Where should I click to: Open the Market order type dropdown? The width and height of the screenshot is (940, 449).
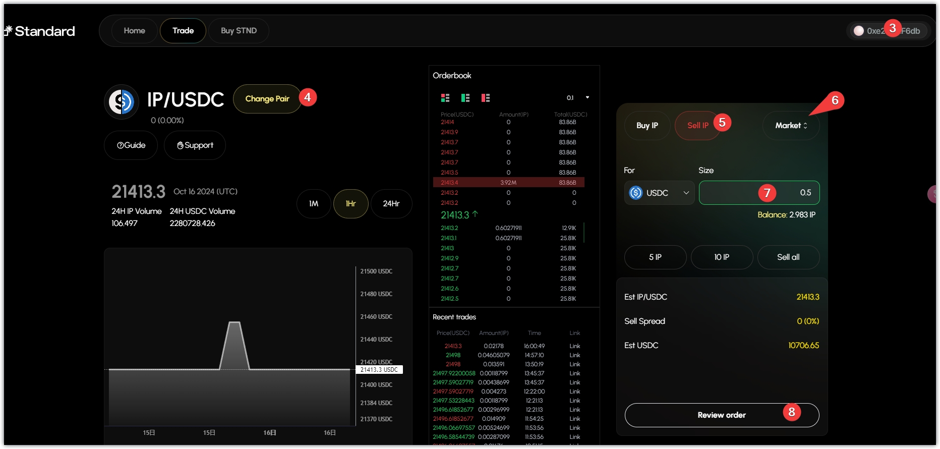click(791, 126)
